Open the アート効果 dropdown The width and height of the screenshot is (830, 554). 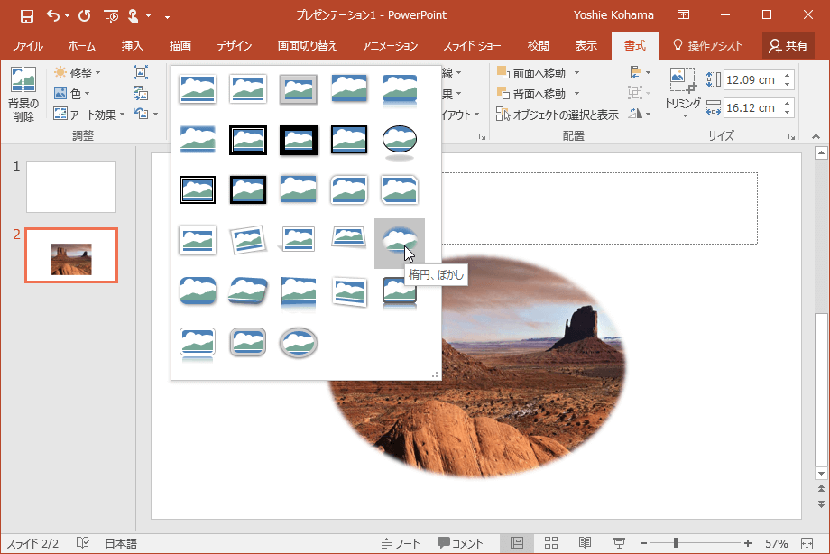pyautogui.click(x=89, y=114)
